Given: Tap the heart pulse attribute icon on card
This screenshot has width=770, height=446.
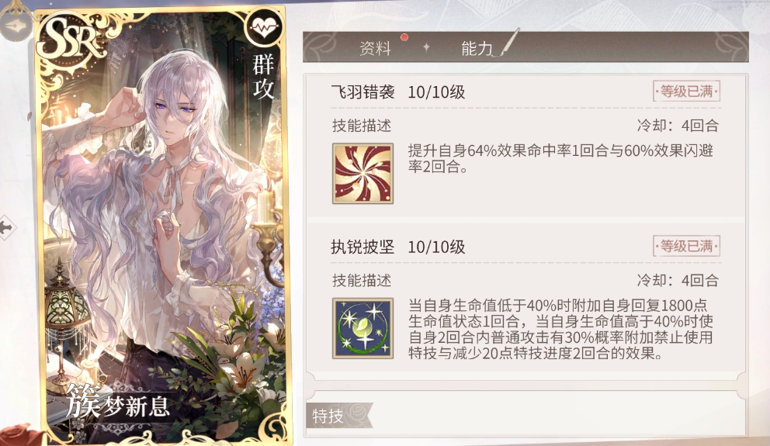Looking at the screenshot, I should [x=264, y=28].
